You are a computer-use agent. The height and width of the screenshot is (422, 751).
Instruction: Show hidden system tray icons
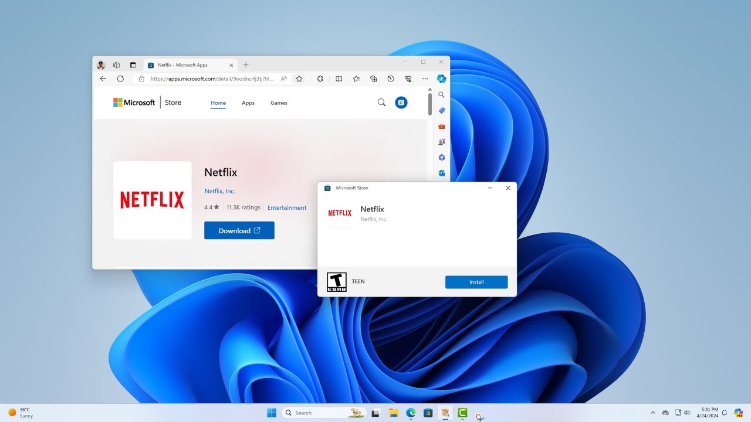click(653, 413)
